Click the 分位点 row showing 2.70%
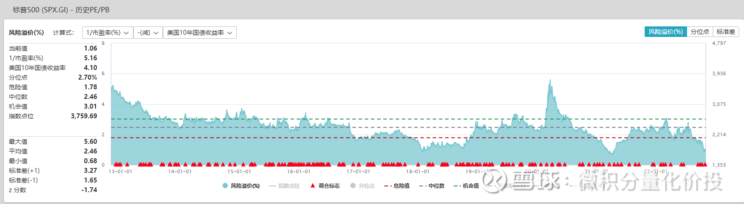 [53, 77]
